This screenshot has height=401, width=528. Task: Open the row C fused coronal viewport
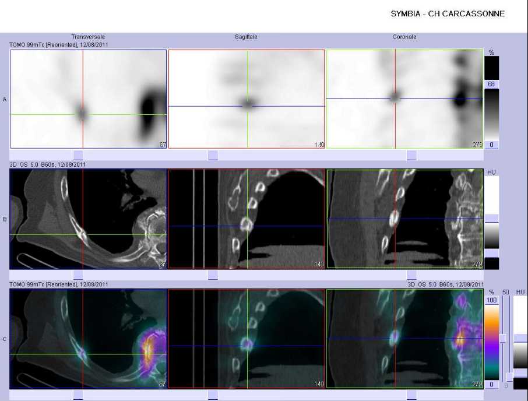tap(405, 339)
